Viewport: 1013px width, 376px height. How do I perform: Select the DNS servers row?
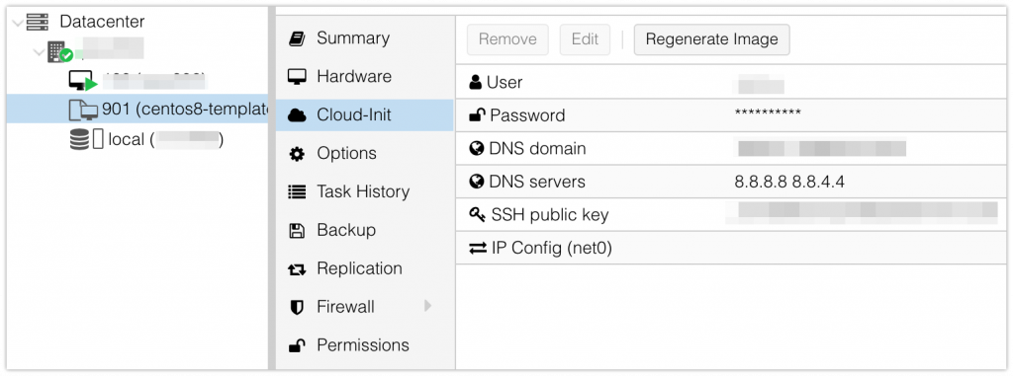734,182
